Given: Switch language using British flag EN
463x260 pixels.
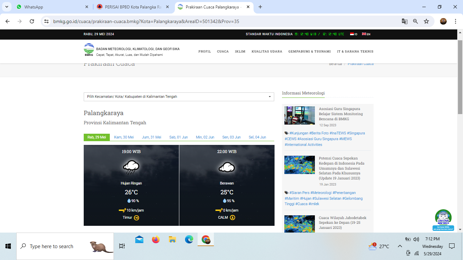Looking at the screenshot, I should tap(366, 34).
